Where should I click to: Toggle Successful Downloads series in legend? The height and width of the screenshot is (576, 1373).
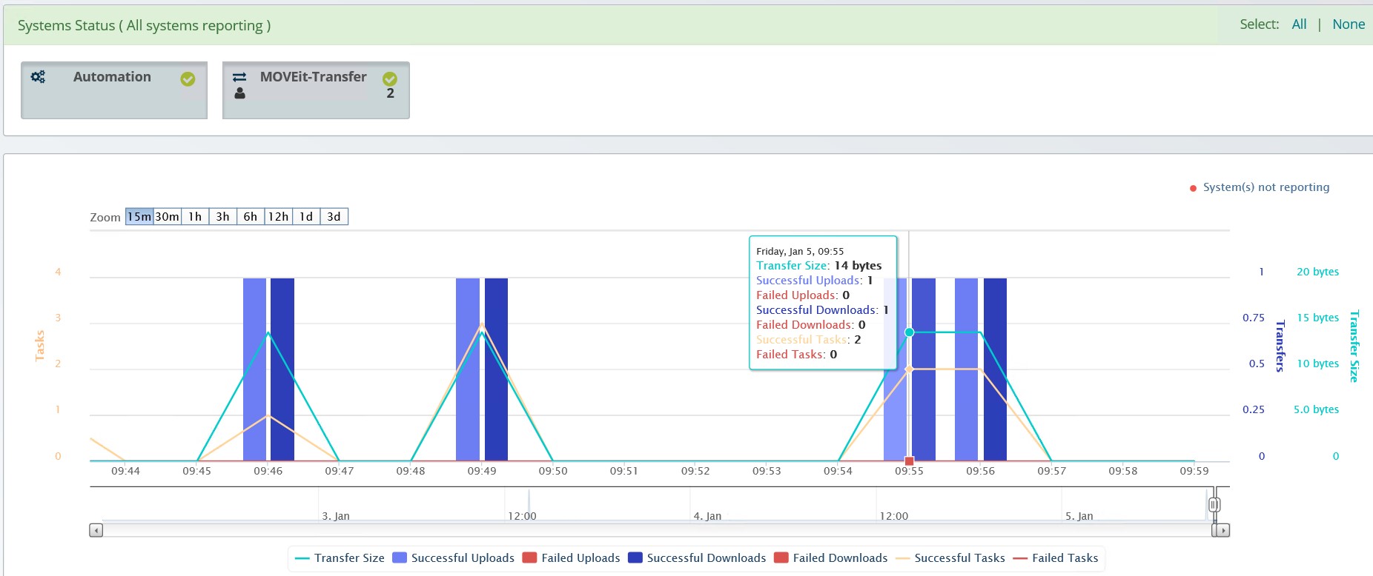(697, 558)
